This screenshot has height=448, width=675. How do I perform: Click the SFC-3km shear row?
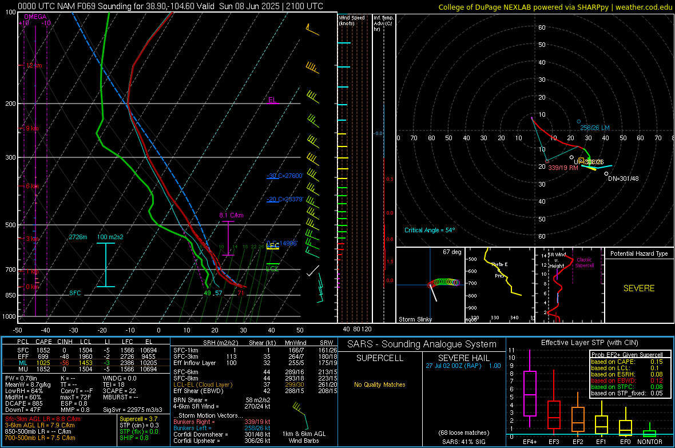(x=255, y=356)
